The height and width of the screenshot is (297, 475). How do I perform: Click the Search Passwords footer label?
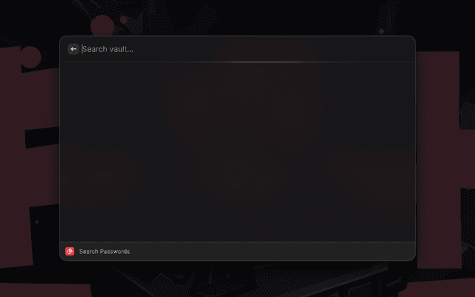click(x=104, y=252)
